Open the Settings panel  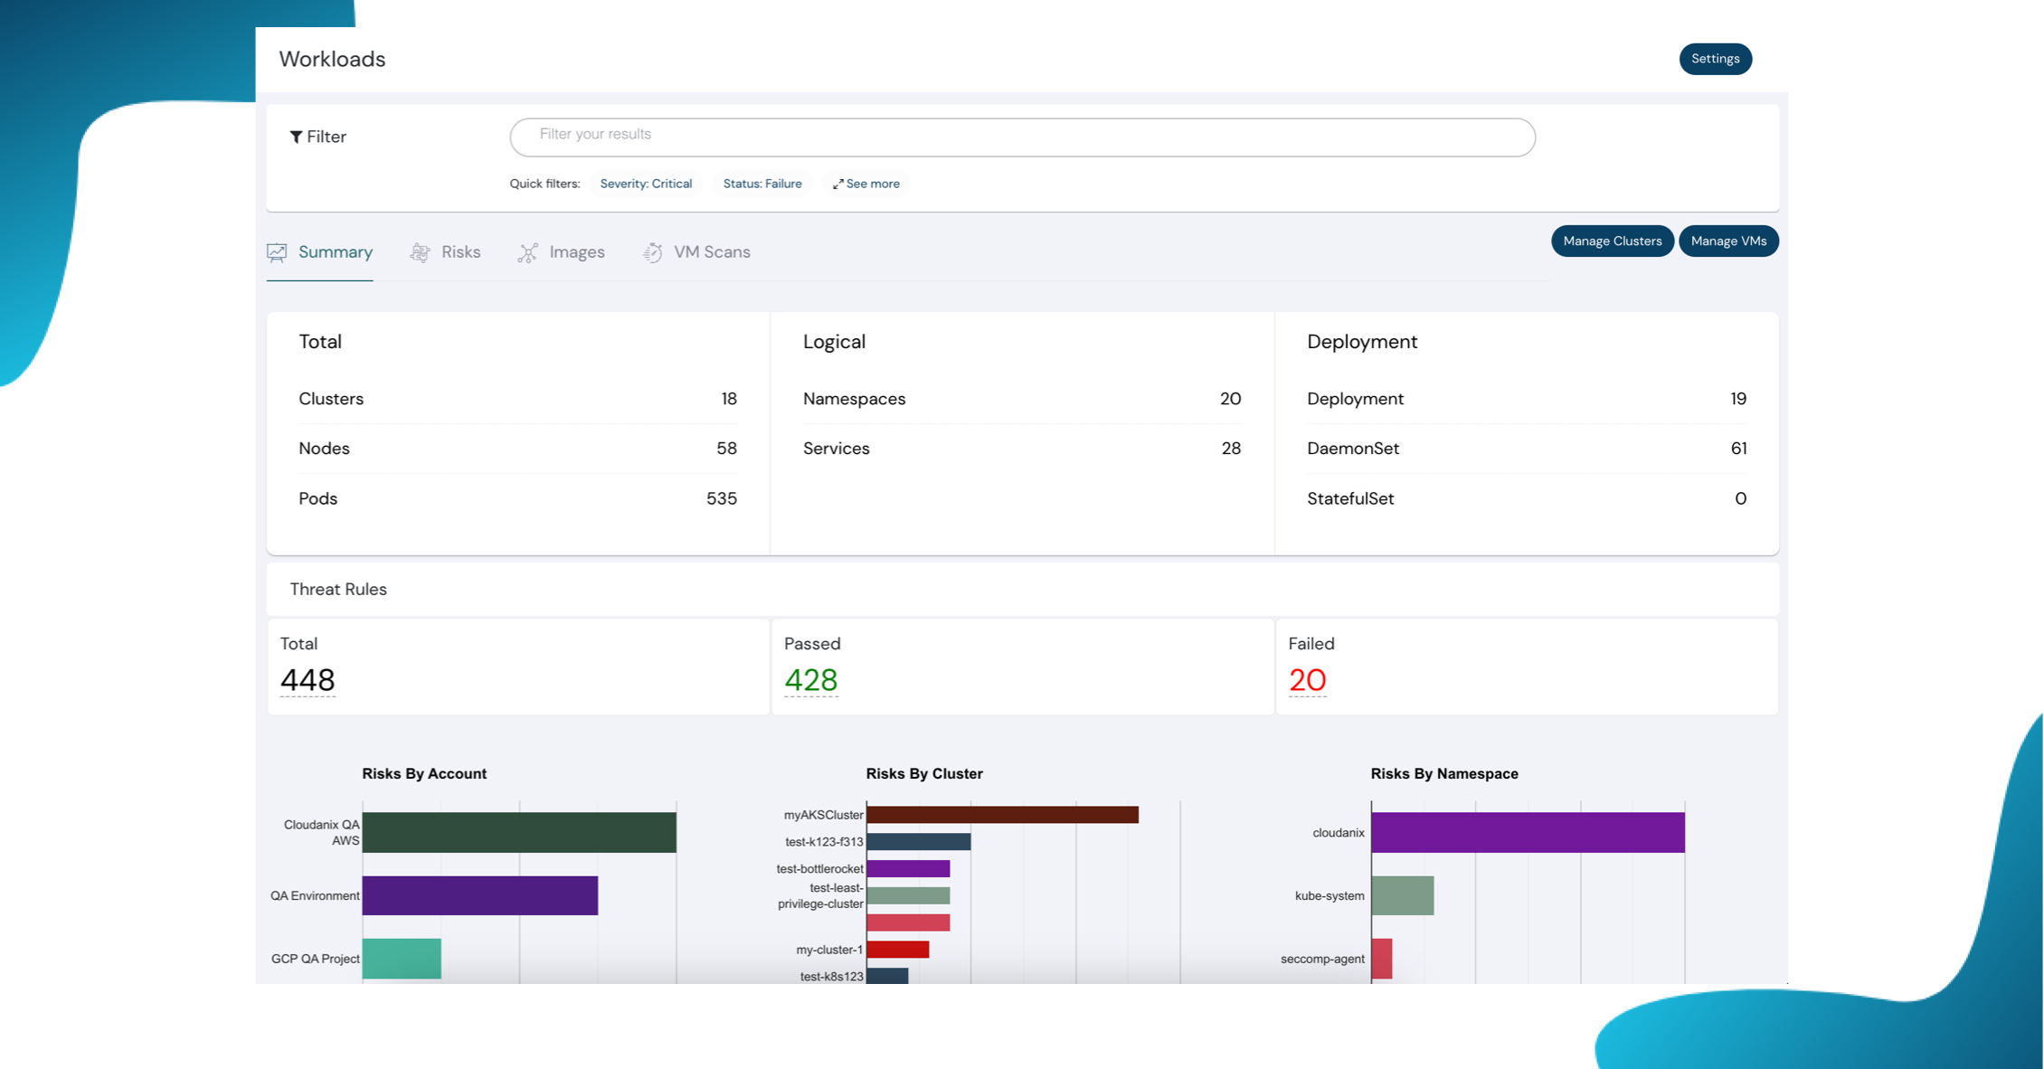click(1715, 58)
